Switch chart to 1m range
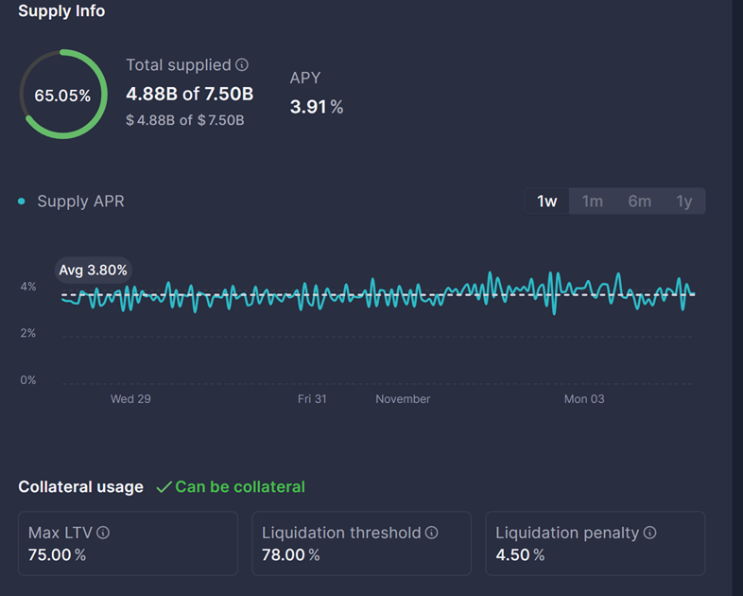 [x=592, y=202]
